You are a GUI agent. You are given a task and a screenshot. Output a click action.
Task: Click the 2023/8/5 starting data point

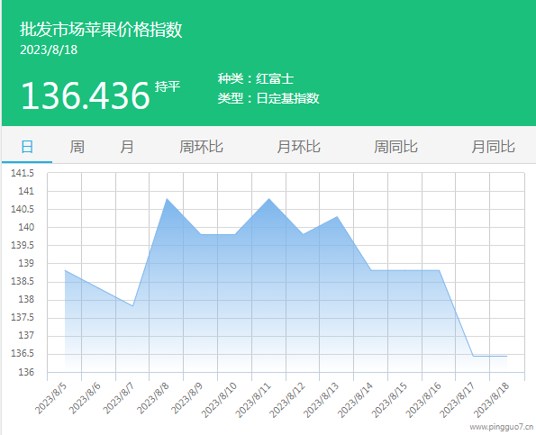pos(65,270)
